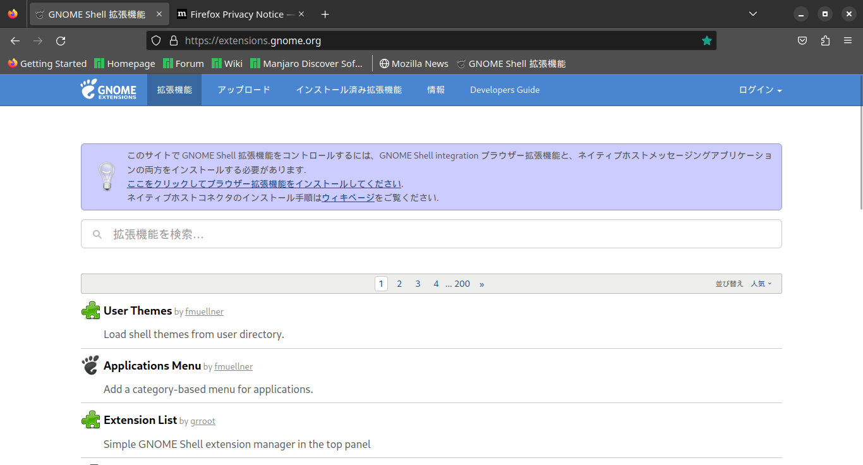
Task: Open the 情報 navigation item
Action: (436, 90)
